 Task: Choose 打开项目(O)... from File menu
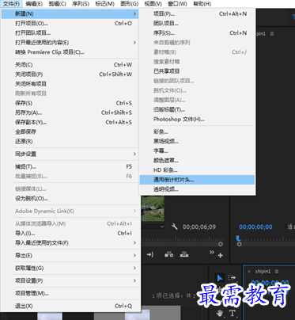click(x=70, y=24)
